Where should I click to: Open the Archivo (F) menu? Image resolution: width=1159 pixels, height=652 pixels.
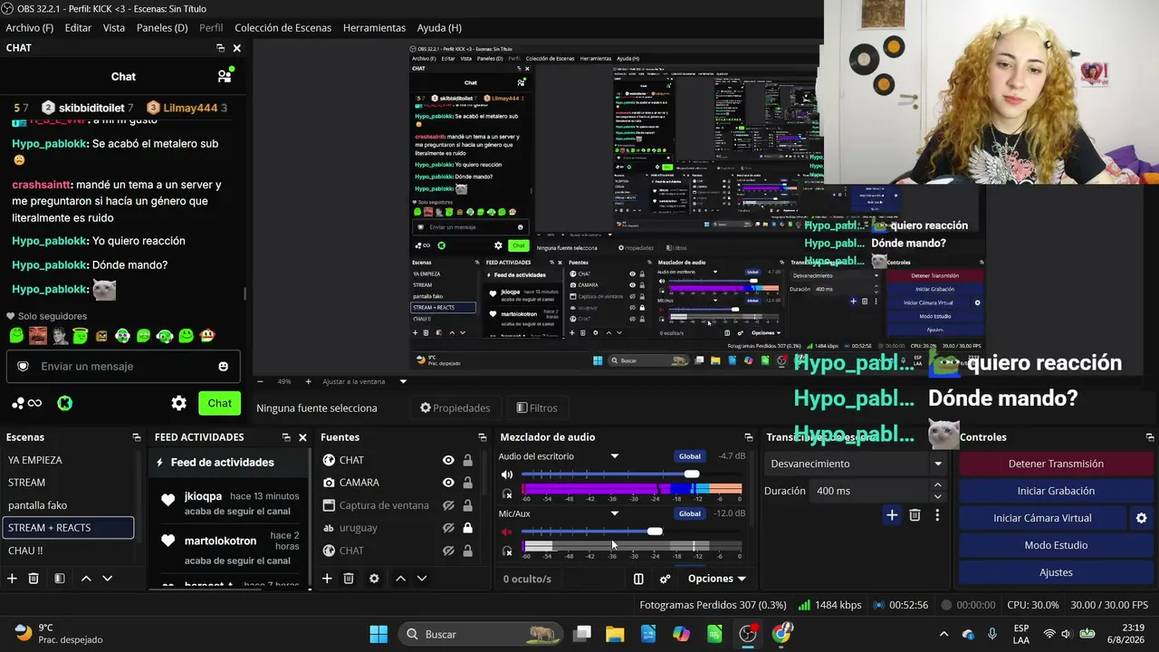30,28
